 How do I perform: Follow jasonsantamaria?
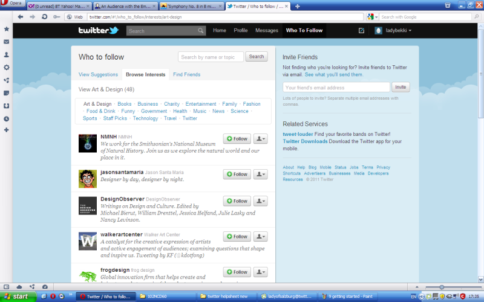pos(237,174)
